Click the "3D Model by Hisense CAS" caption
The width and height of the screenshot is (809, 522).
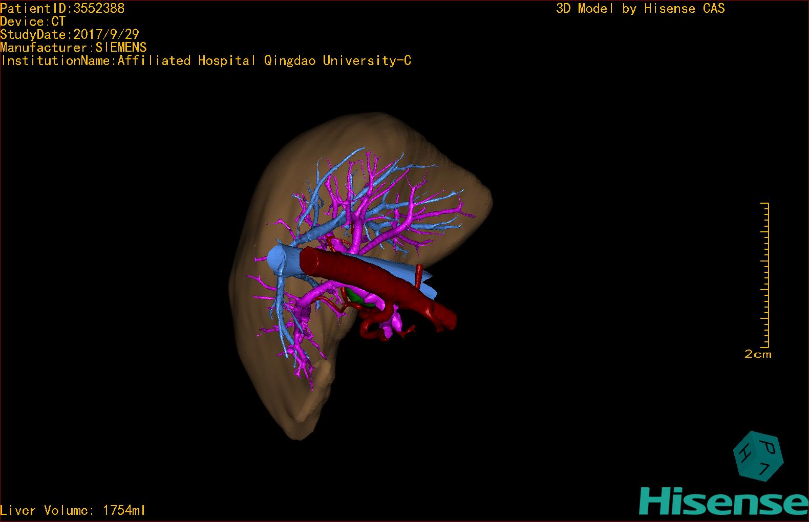pyautogui.click(x=641, y=8)
